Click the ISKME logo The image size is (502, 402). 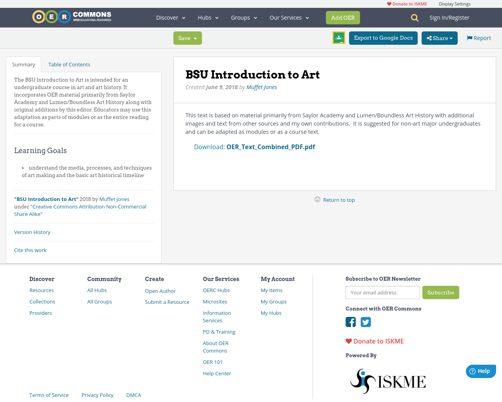click(x=387, y=380)
